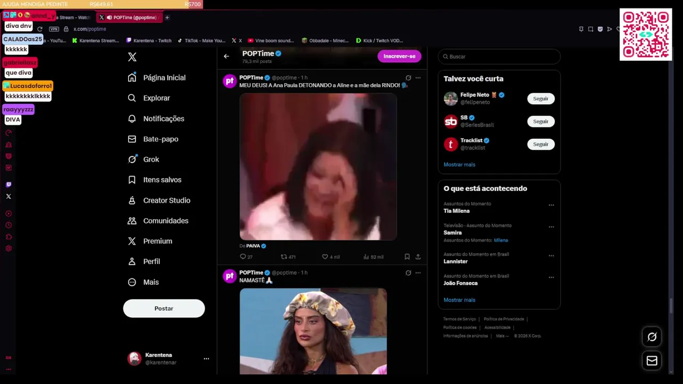Click the Buscar search field
The height and width of the screenshot is (384, 683).
click(499, 57)
